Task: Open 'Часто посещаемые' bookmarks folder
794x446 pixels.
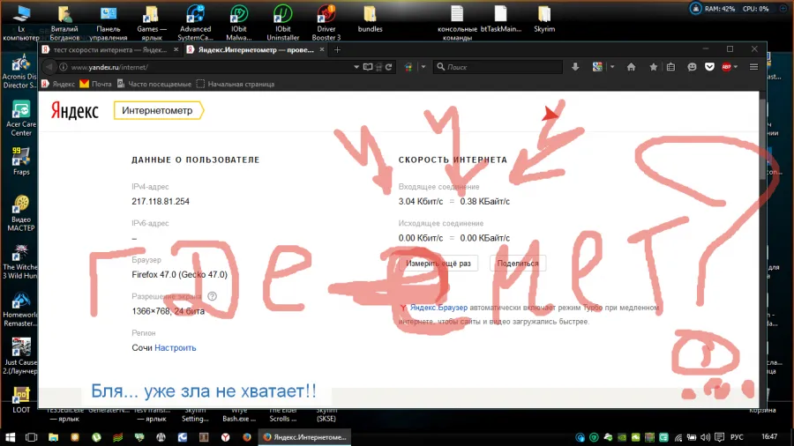Action: (x=154, y=84)
